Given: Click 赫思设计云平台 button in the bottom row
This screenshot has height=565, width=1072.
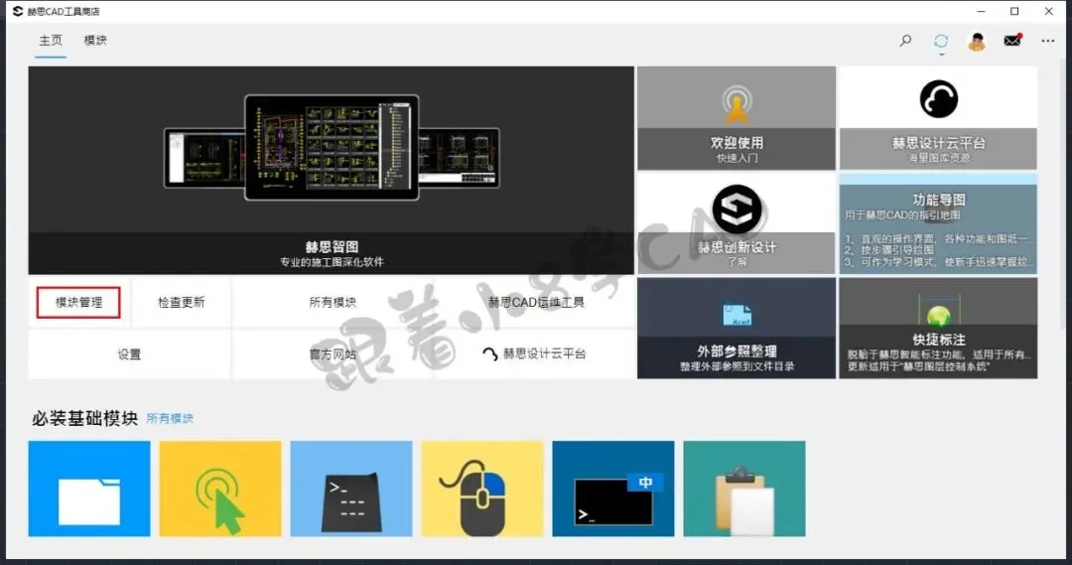Looking at the screenshot, I should (x=535, y=354).
